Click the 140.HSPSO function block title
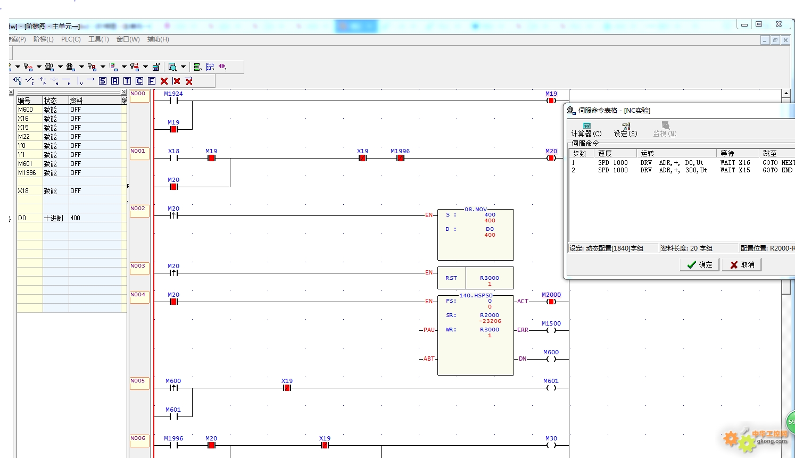The height and width of the screenshot is (458, 795). [x=476, y=295]
